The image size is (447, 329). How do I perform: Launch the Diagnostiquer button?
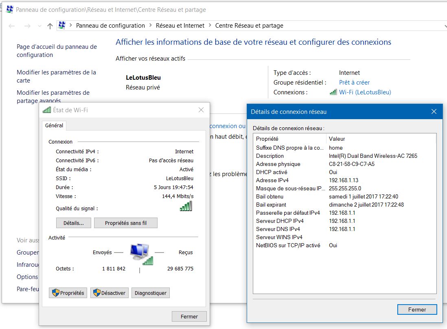pyautogui.click(x=150, y=293)
